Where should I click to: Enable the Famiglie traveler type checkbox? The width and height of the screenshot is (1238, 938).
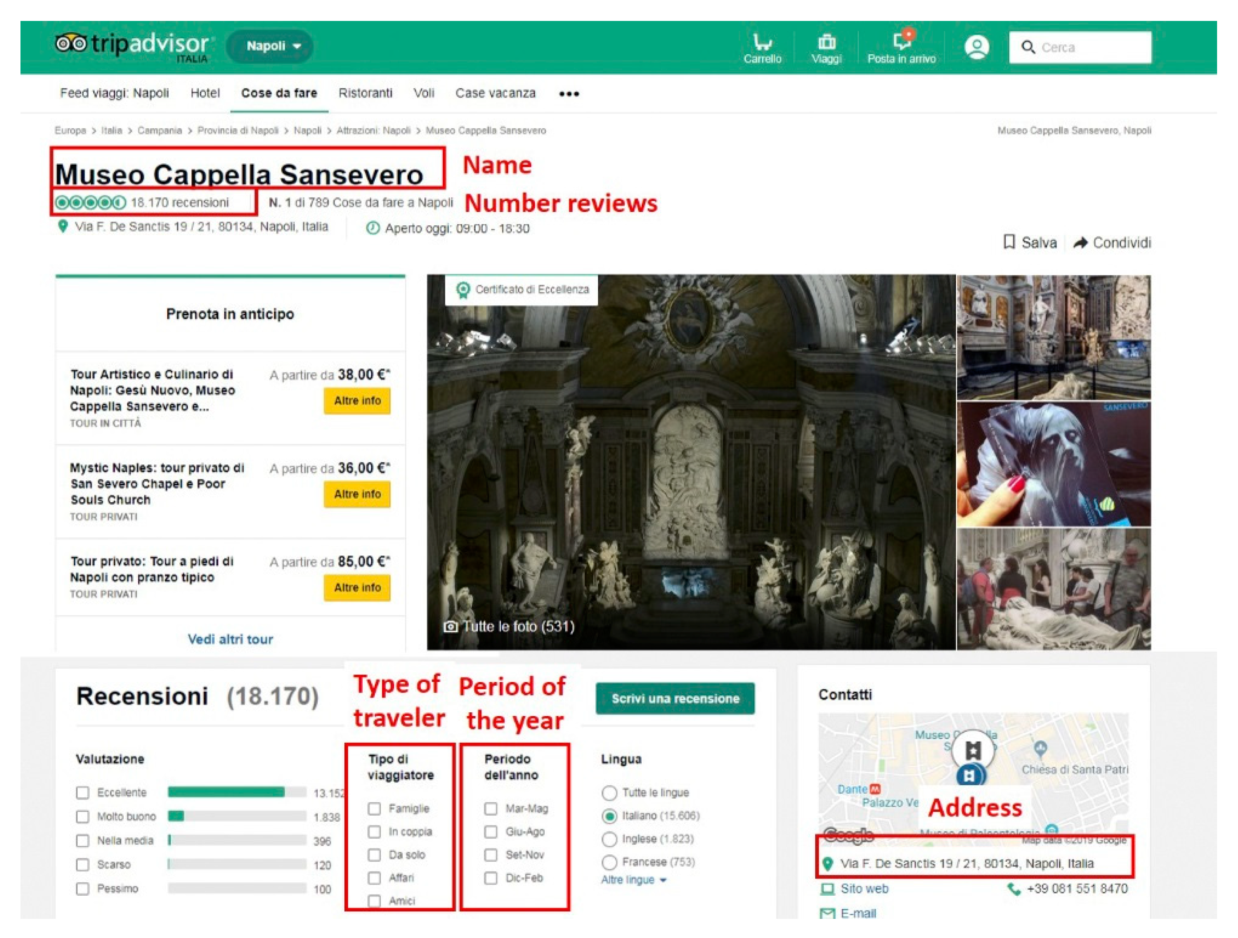tap(374, 808)
